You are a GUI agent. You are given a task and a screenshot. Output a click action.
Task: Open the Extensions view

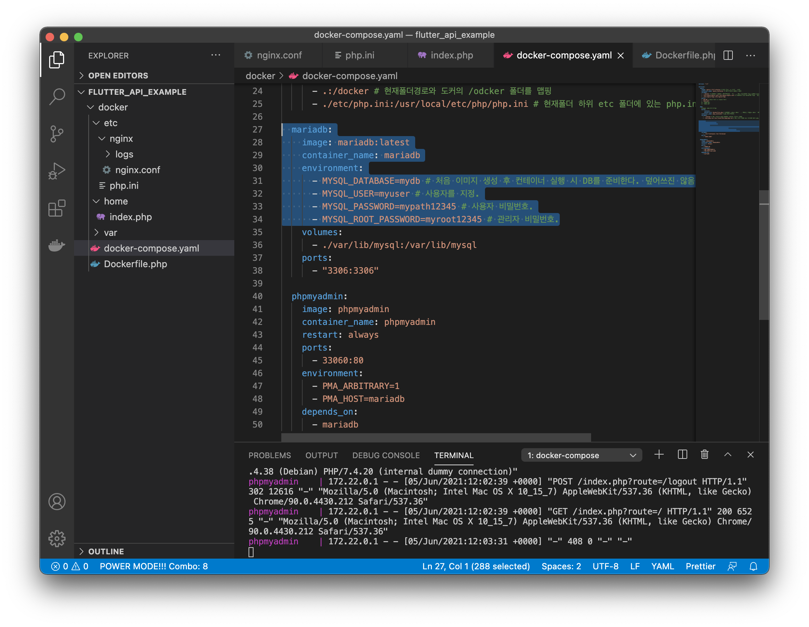(x=57, y=208)
